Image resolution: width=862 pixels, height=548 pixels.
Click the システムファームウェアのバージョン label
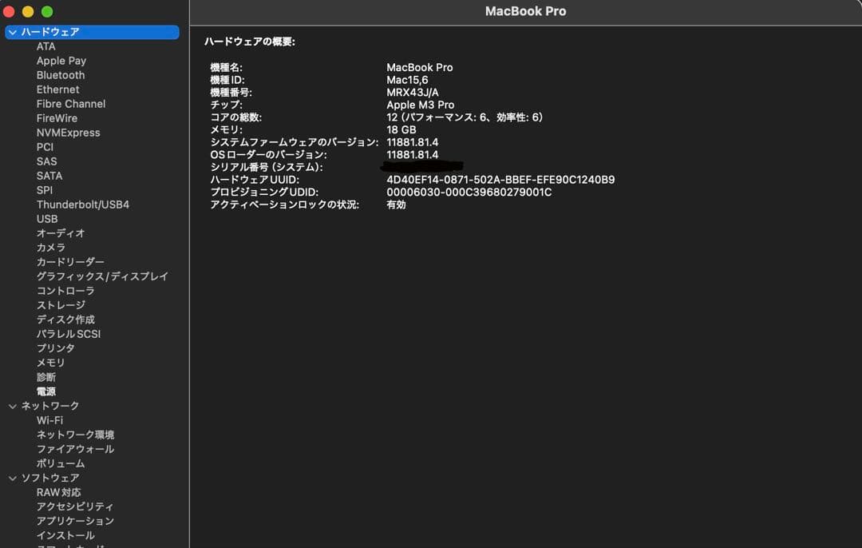coord(294,142)
